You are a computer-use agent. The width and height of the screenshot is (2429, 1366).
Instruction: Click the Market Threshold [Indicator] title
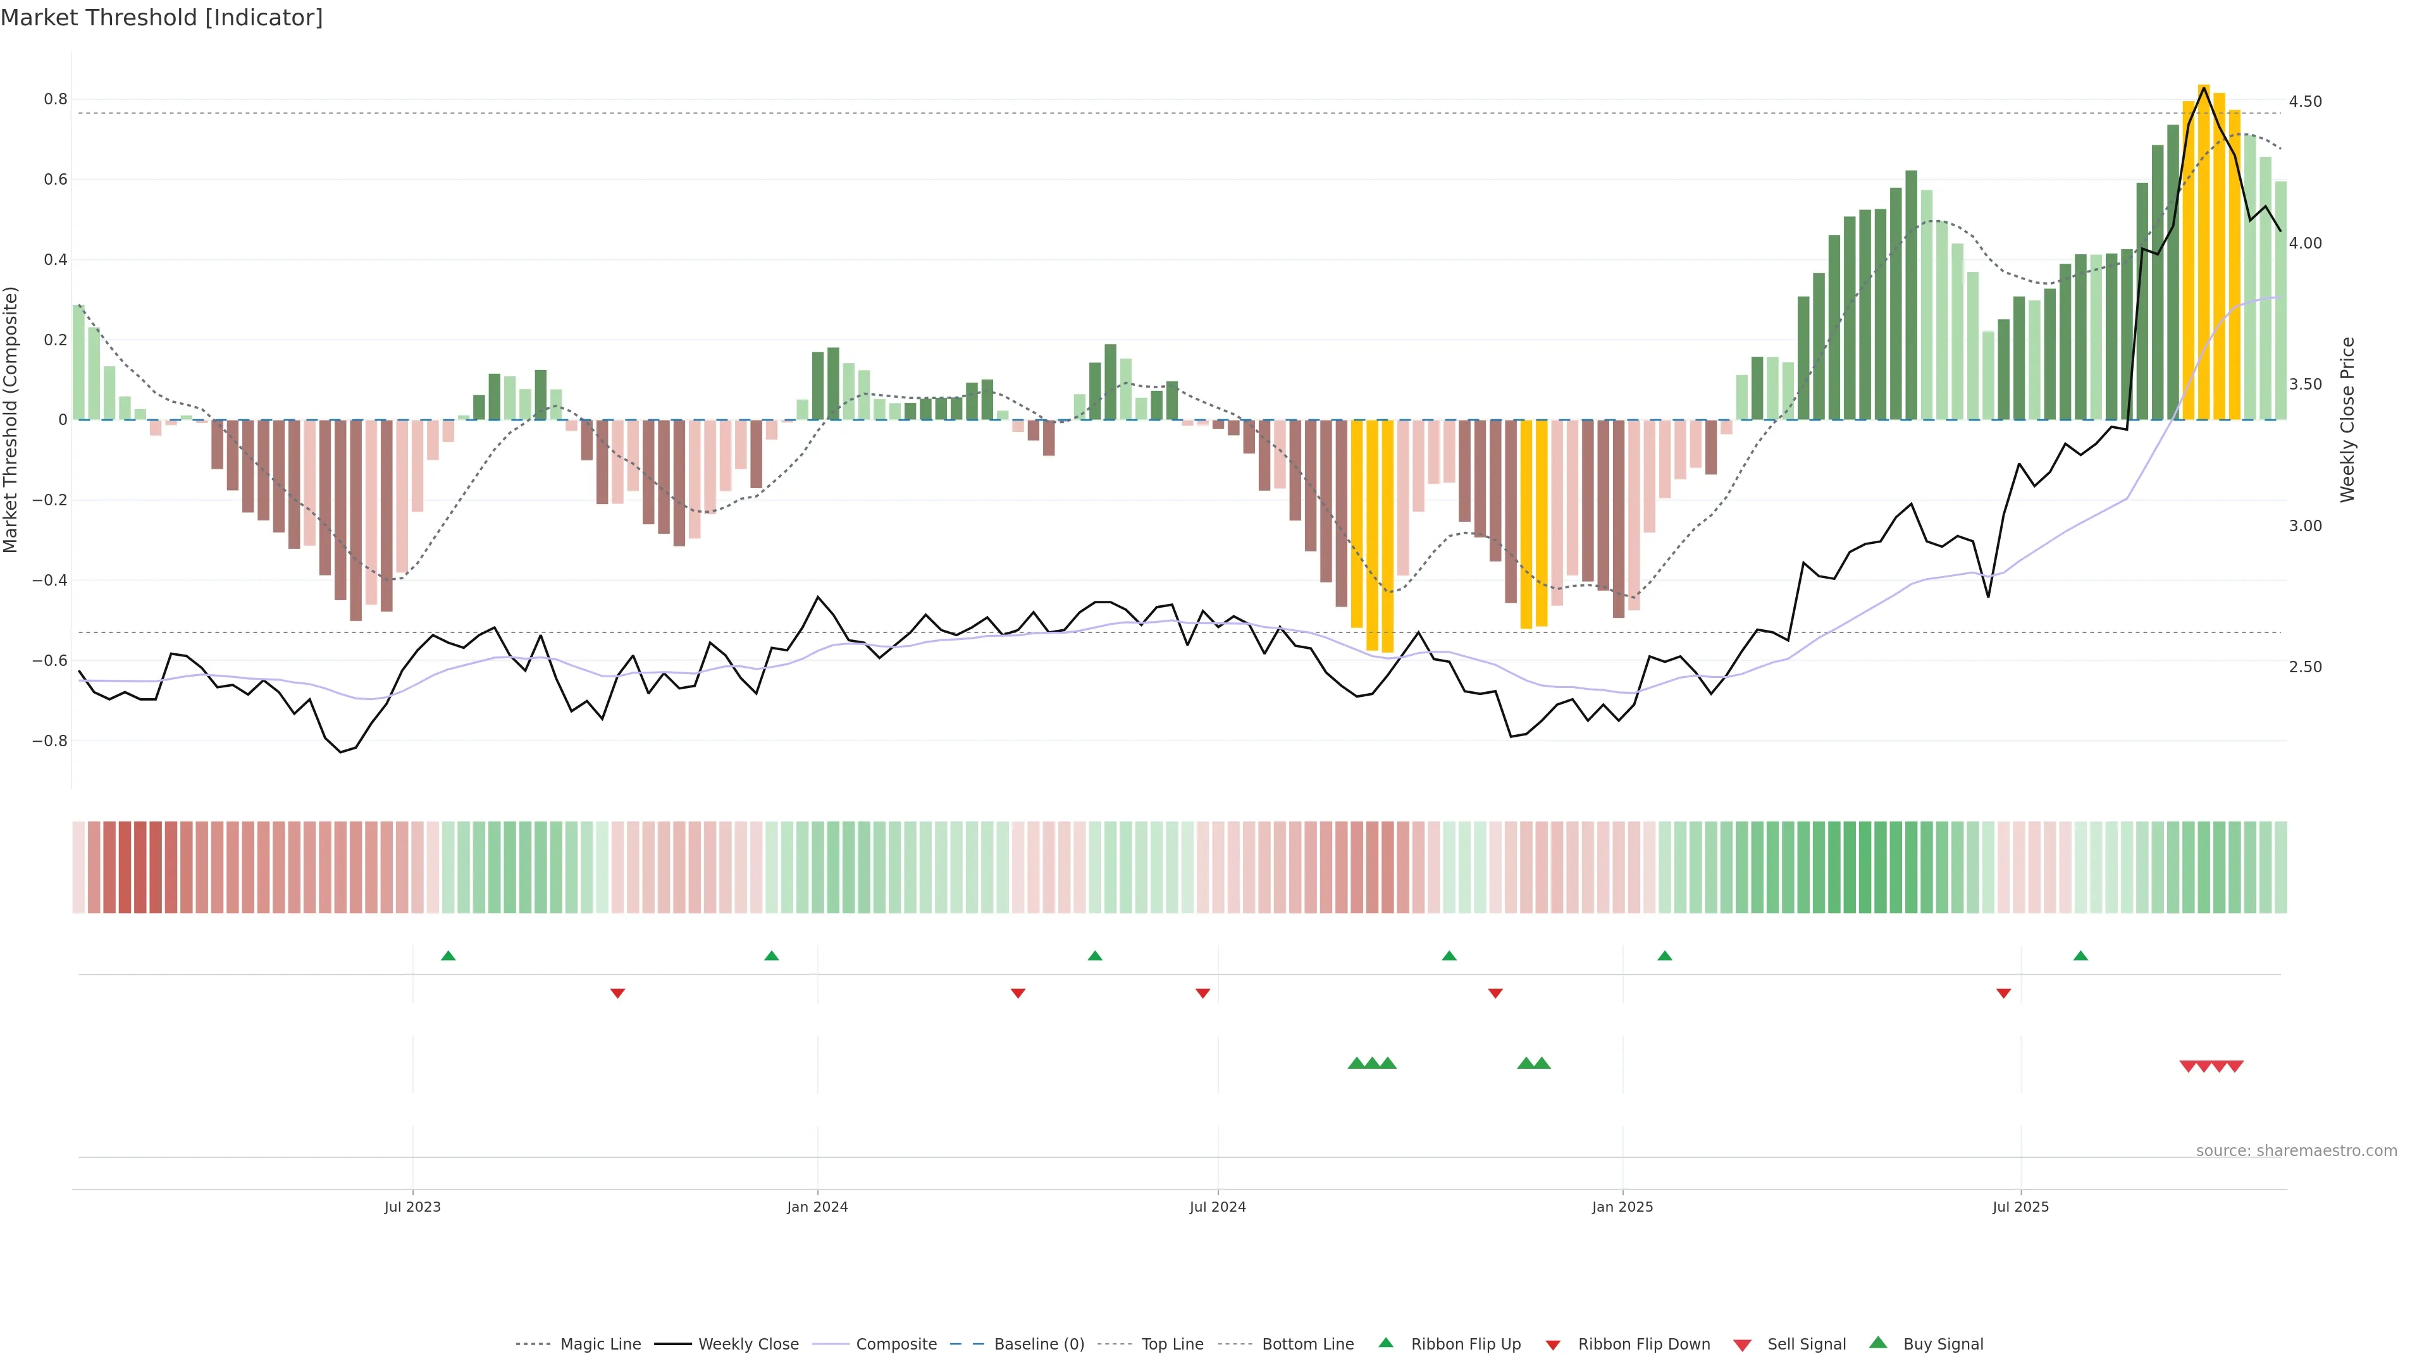coord(161,18)
